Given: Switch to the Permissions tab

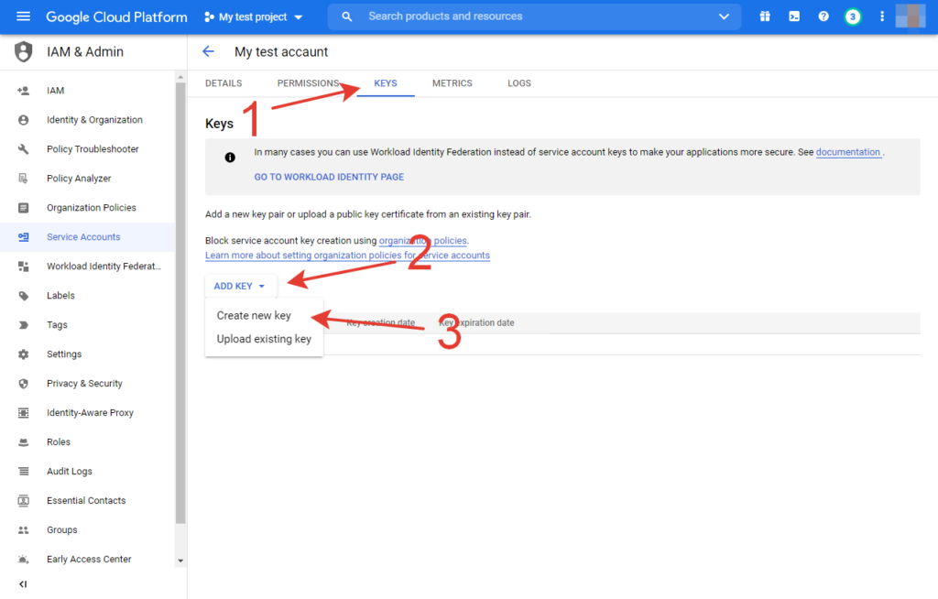Looking at the screenshot, I should [x=308, y=83].
